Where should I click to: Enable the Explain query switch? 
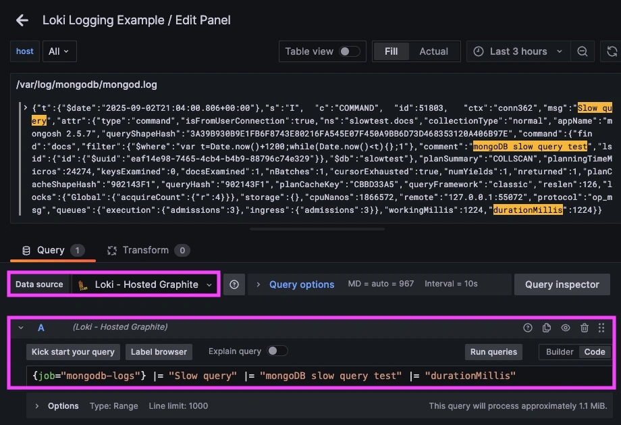(277, 351)
